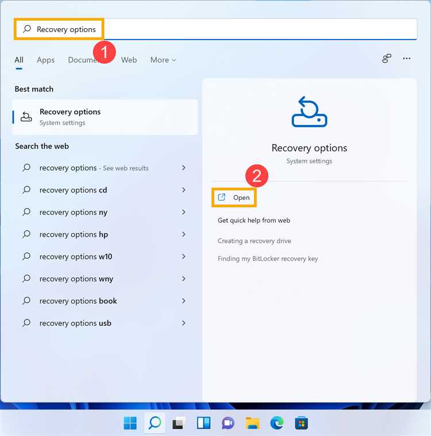The height and width of the screenshot is (436, 431).
Task: Click the Windows Start button in taskbar
Action: coord(130,423)
